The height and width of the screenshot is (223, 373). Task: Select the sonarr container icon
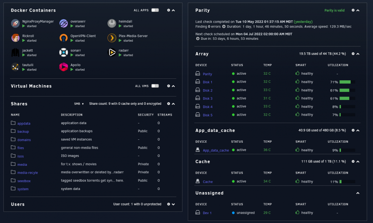coord(63,52)
